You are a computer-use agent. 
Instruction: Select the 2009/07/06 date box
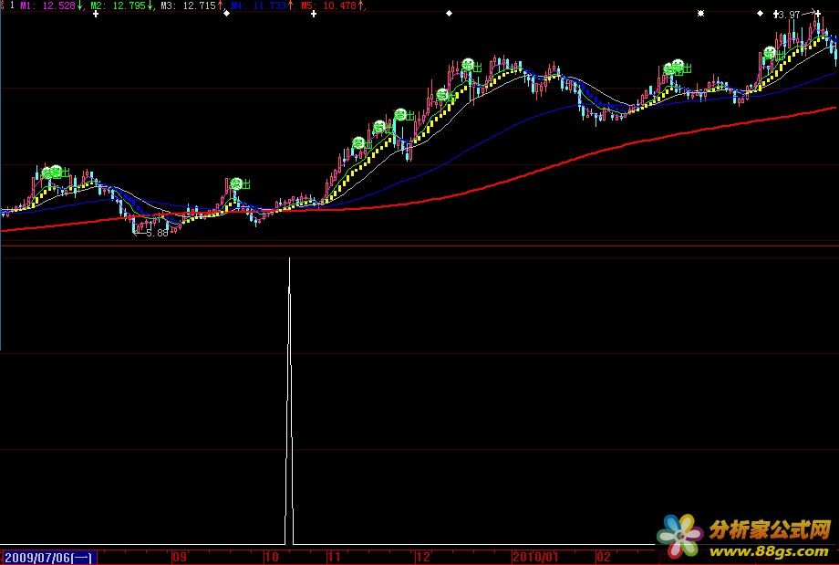pyautogui.click(x=47, y=556)
